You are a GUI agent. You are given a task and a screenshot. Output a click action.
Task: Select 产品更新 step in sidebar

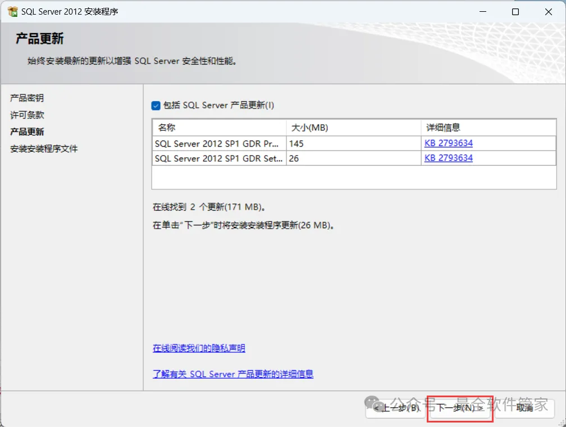27,131
